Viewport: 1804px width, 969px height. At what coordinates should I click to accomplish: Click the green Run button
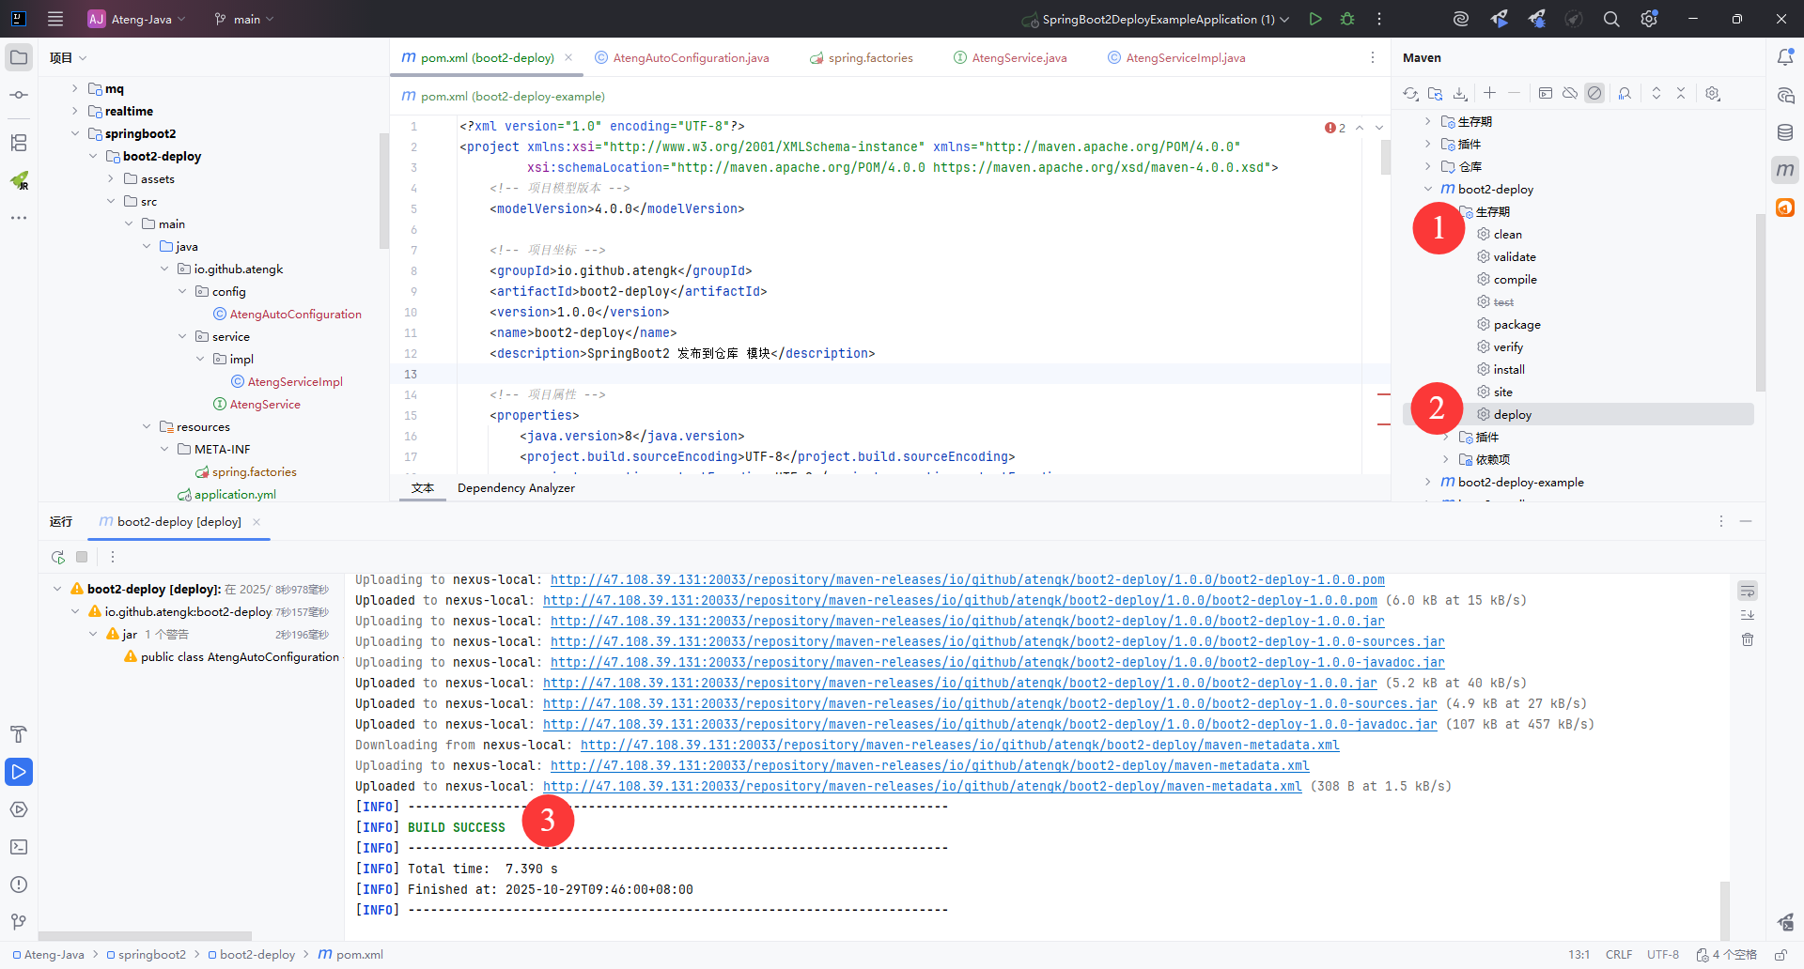click(1315, 19)
